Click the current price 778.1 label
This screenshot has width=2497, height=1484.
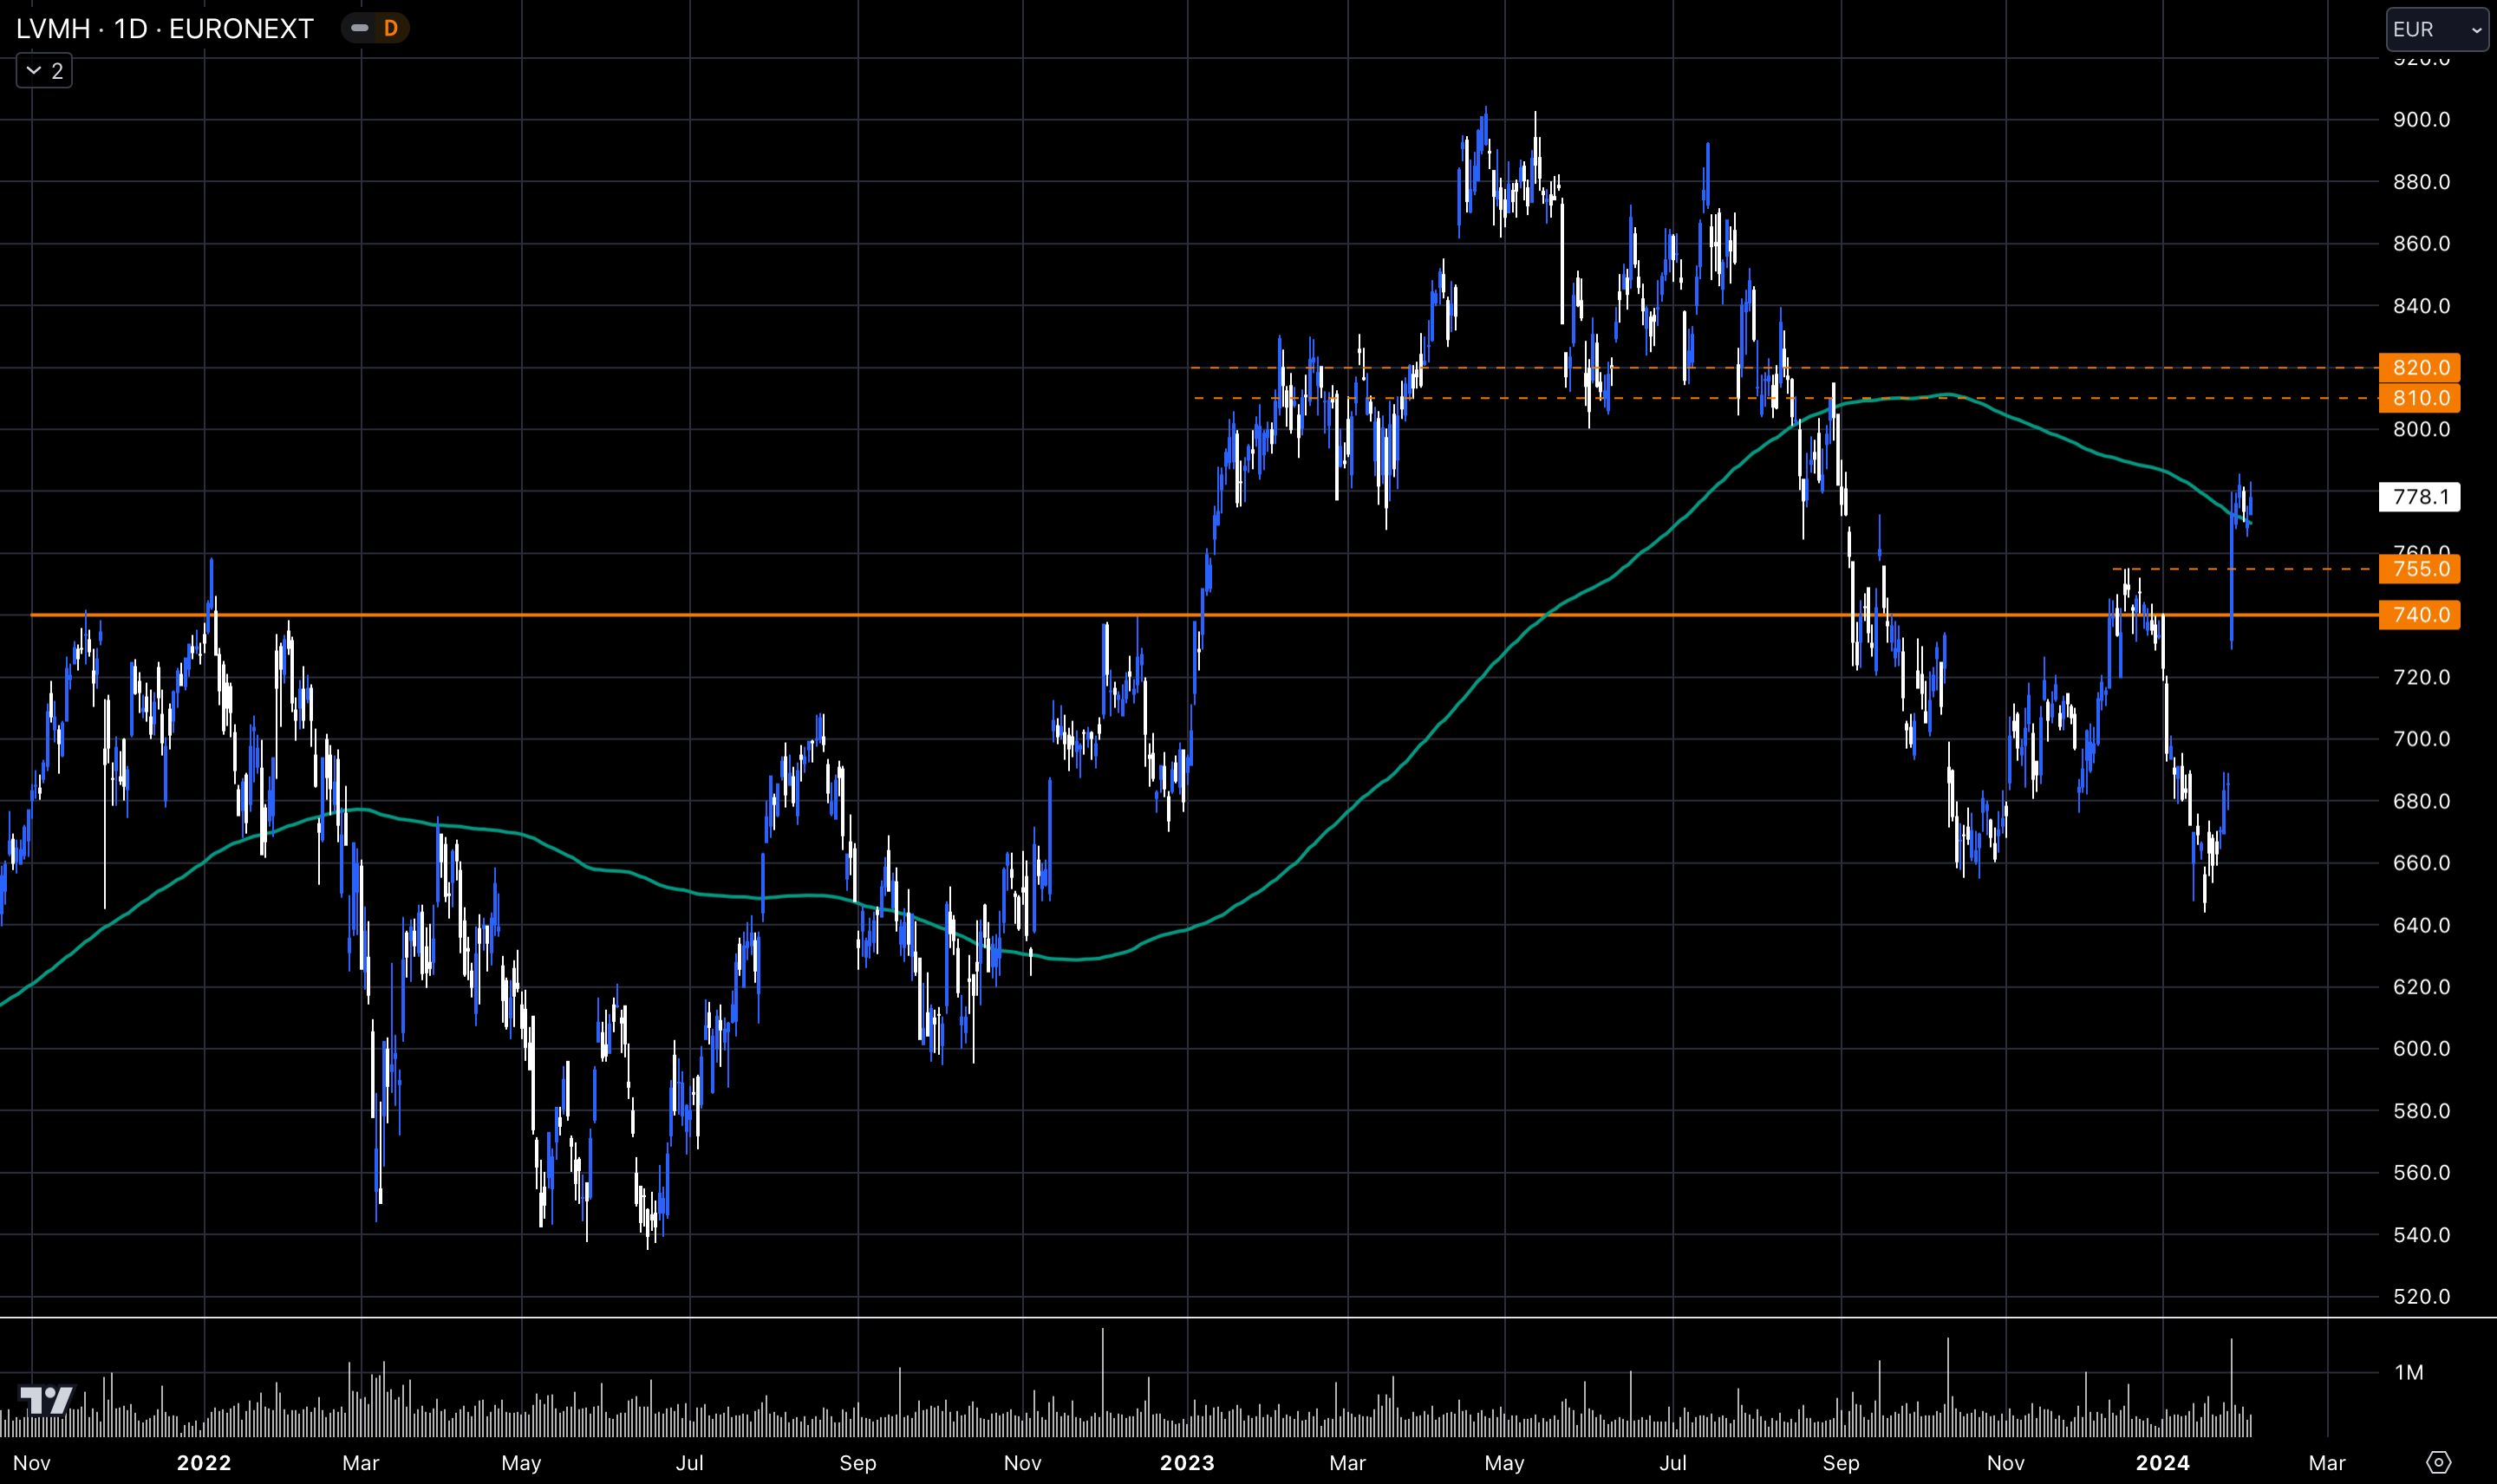[2419, 497]
